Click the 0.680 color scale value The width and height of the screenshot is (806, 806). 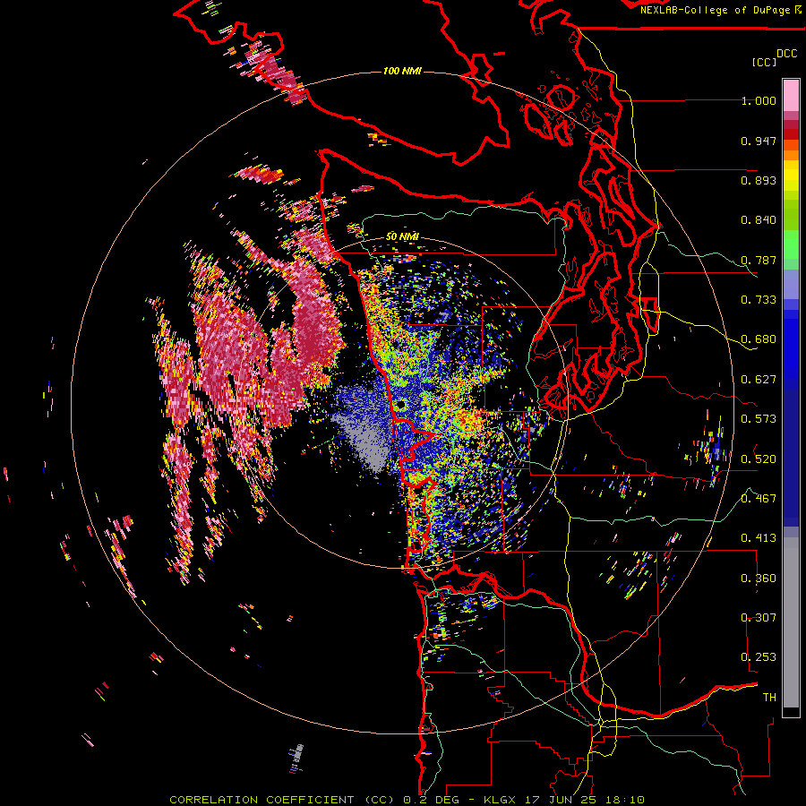point(759,339)
